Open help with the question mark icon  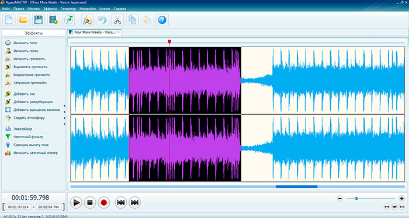[x=162, y=20]
